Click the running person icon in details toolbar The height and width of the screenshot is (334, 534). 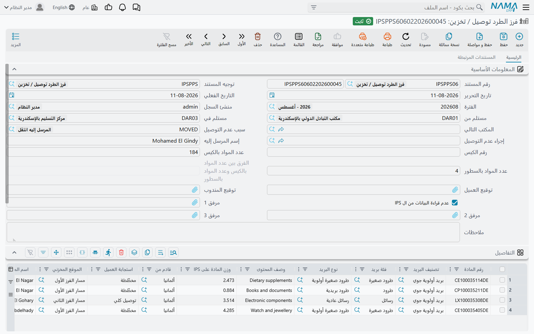[108, 253]
